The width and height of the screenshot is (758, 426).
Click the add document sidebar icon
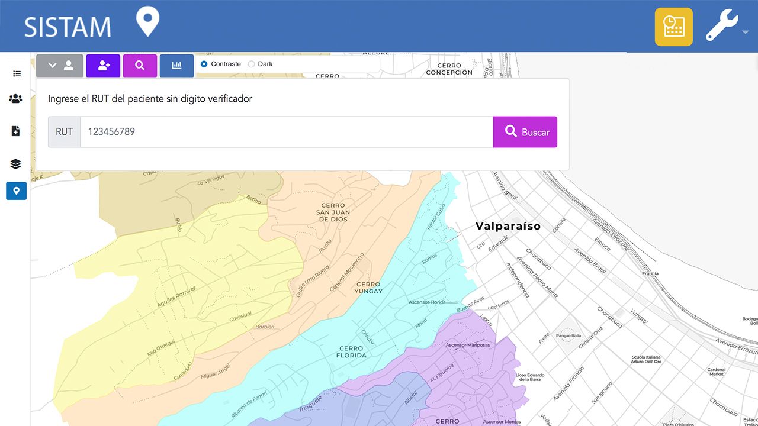tap(16, 131)
